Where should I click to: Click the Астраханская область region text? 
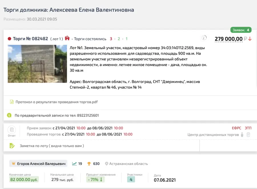point(128,164)
